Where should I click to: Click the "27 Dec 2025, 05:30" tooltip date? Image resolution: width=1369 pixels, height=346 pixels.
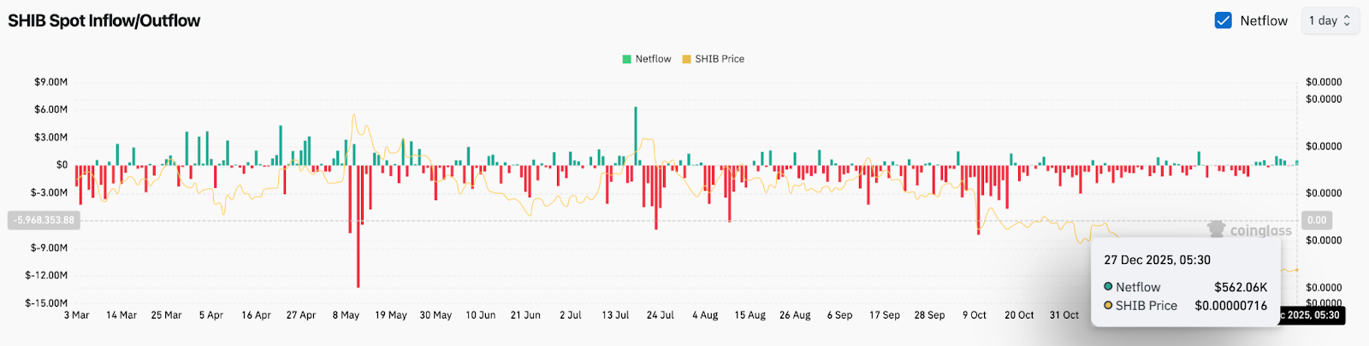point(1157,260)
